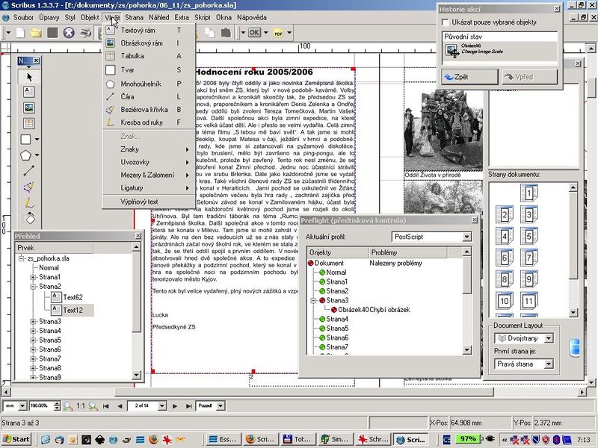Viewport: 598px width, 448px height.
Task: Pick the image frame tool in toolbox
Action: (29, 108)
